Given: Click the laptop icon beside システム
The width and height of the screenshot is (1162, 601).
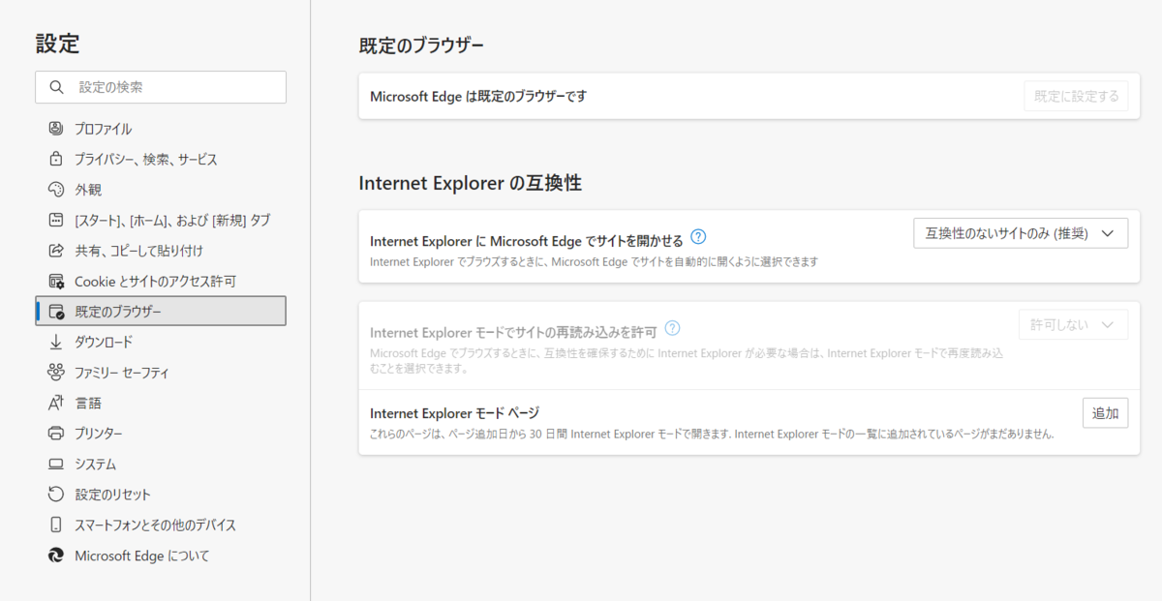Looking at the screenshot, I should 55,465.
